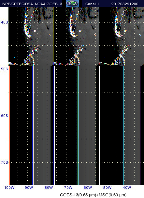Click the 100W longitude label
Image resolution: width=144 pixels, height=198 pixels.
[9, 188]
